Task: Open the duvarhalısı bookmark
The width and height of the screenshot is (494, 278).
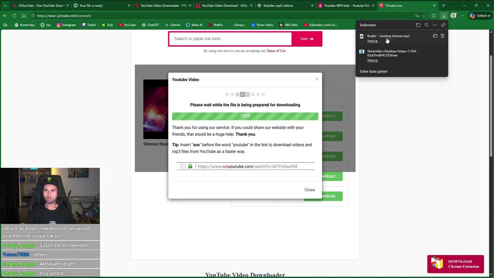Action: tap(25, 25)
